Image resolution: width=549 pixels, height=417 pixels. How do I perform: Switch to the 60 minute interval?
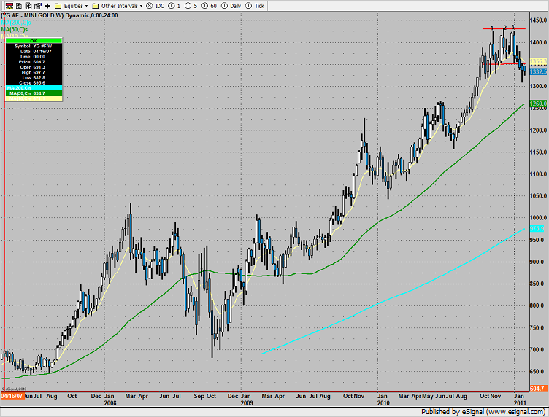[210, 6]
